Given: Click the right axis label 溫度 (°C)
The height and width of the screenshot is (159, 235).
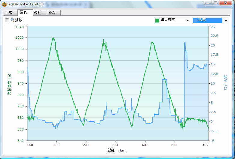Looking at the screenshot, I should click(225, 83).
